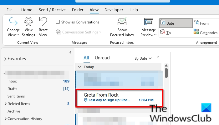Show only Unread messages
The height and width of the screenshot is (125, 219).
tap(102, 58)
